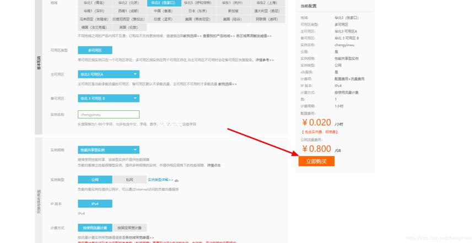Select the 华东1（杭州）region tab

(233, 3)
